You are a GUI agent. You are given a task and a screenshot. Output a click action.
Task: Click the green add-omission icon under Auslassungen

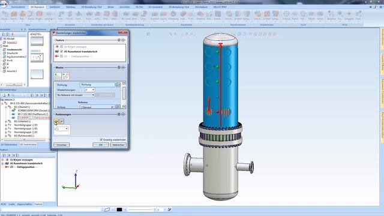(x=56, y=121)
